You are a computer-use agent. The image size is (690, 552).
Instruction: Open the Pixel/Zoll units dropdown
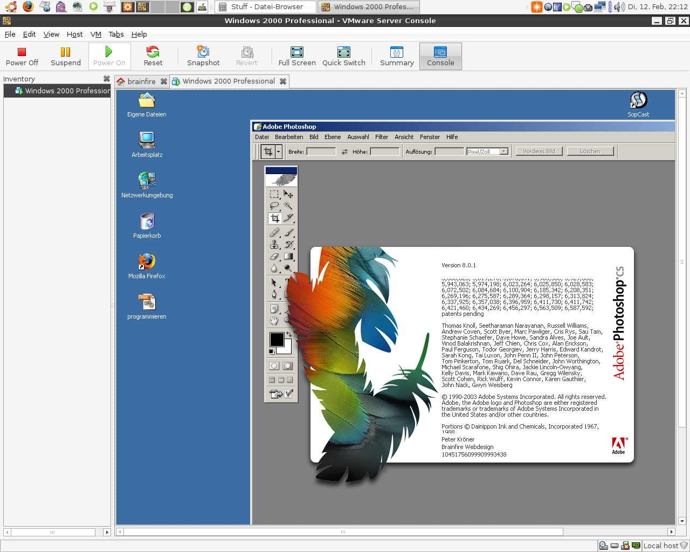[x=487, y=151]
